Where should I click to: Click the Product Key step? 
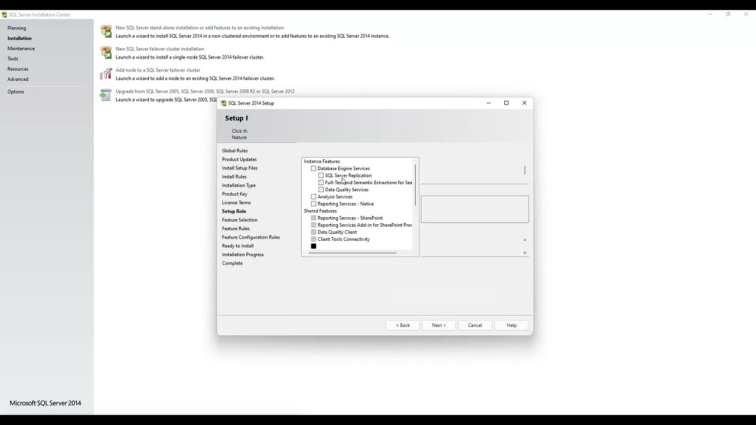pyautogui.click(x=234, y=194)
